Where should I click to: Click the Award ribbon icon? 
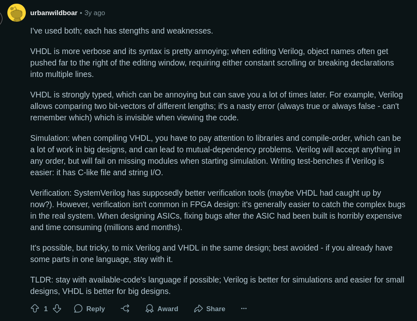tap(150, 308)
